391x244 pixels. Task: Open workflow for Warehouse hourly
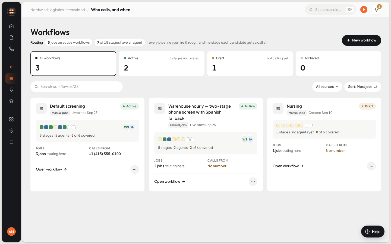tap(170, 182)
